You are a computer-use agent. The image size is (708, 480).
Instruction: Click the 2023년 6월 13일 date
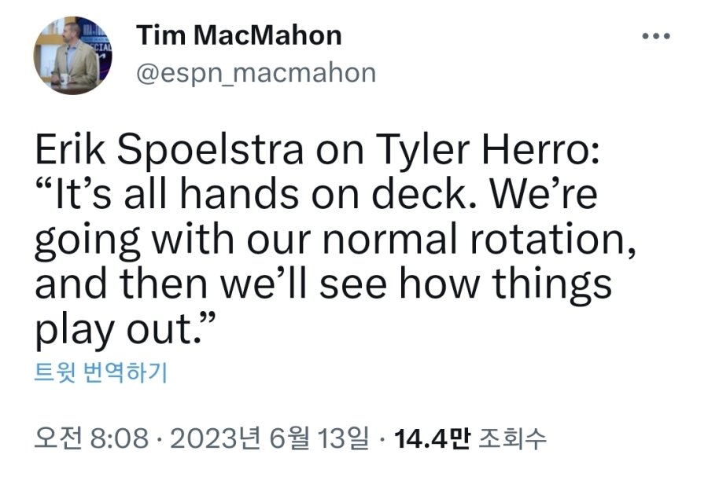point(269,438)
